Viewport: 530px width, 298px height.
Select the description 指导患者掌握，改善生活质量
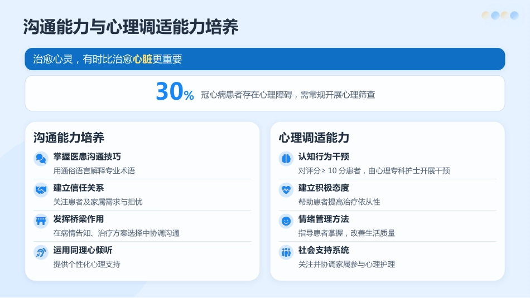[346, 233]
